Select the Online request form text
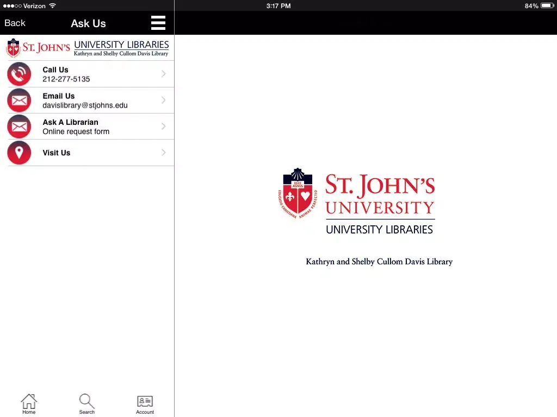 (x=76, y=131)
